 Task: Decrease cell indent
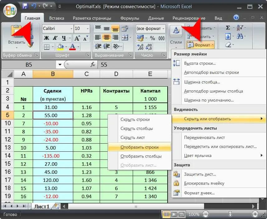tap(98, 46)
